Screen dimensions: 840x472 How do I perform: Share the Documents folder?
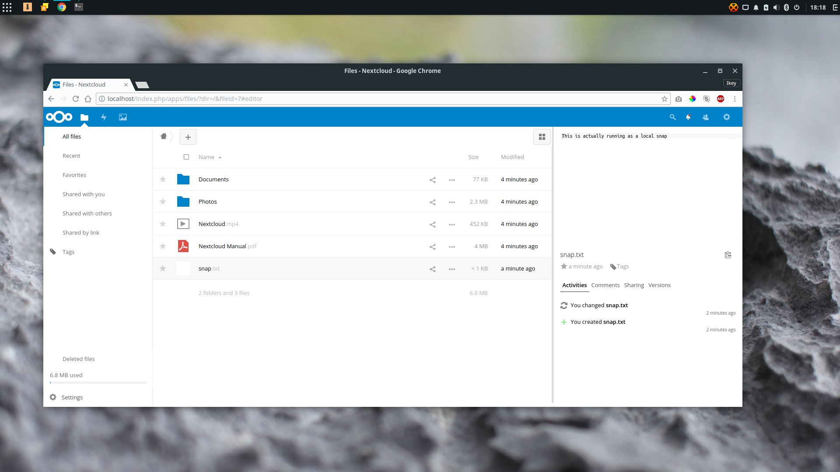(x=433, y=180)
